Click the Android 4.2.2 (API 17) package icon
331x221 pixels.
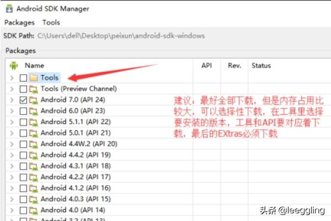[x=34, y=177]
